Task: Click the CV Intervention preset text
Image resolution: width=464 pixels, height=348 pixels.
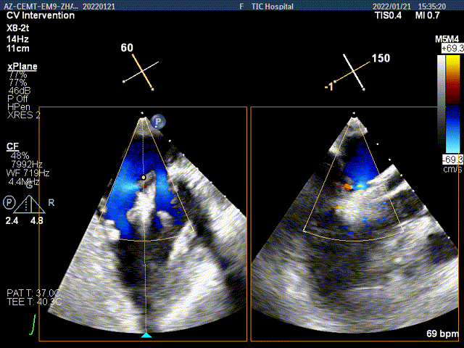Action: [40, 15]
